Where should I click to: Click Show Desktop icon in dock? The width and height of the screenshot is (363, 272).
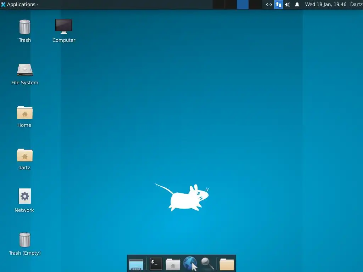pos(136,264)
